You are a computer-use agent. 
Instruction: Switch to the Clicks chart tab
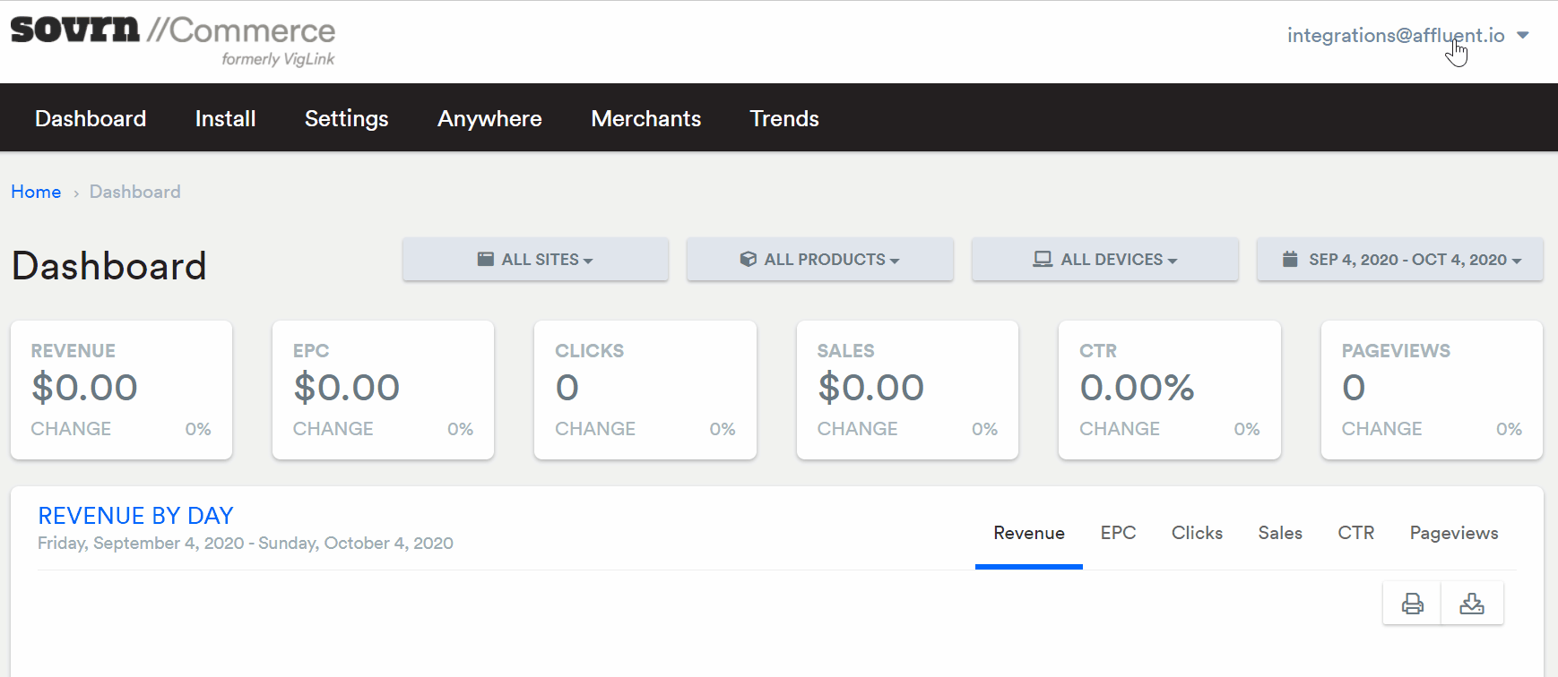(x=1197, y=534)
